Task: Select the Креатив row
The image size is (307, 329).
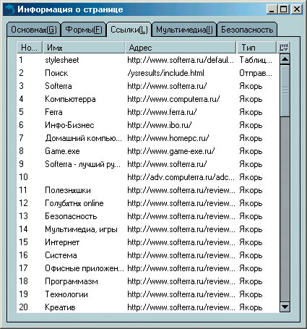Action: 148,307
